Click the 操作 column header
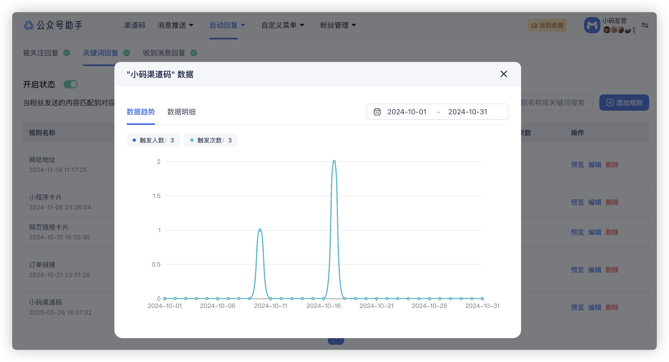The width and height of the screenshot is (669, 362). click(577, 133)
